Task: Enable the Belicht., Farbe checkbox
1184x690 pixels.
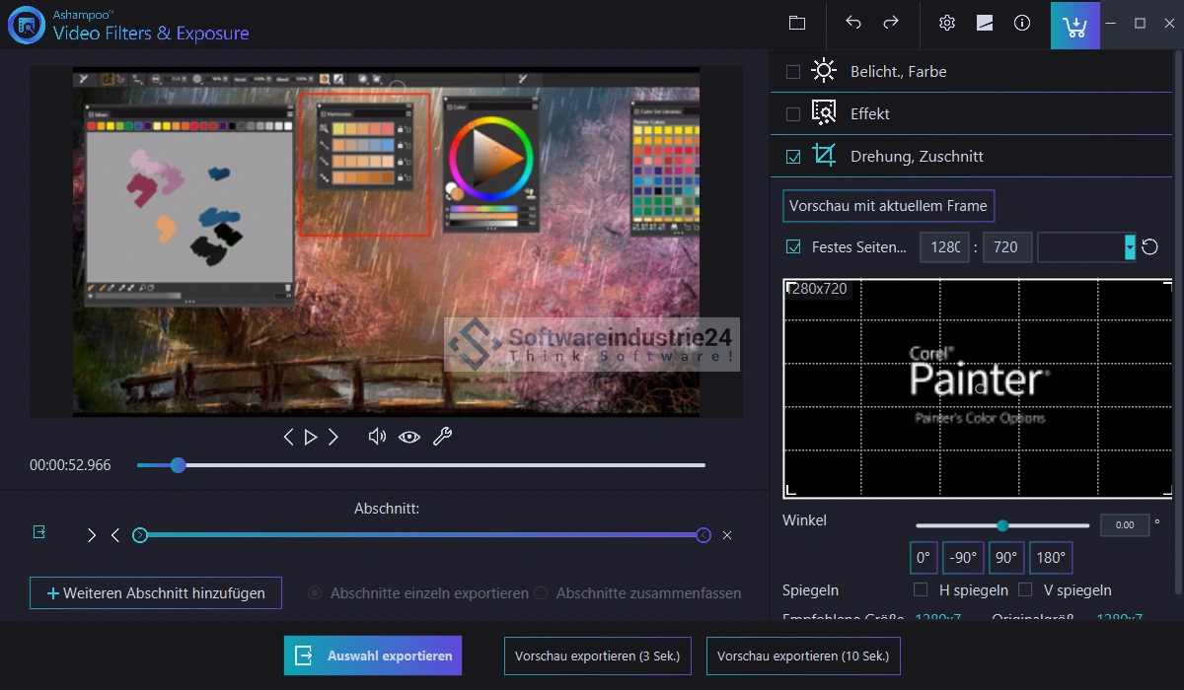Action: (793, 72)
